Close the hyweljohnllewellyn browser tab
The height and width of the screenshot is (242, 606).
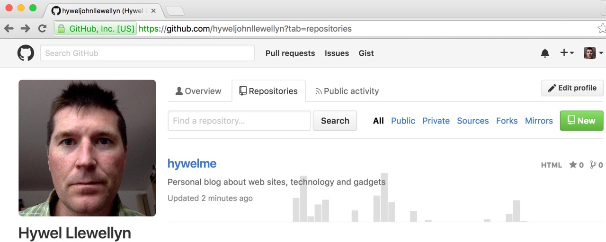pyautogui.click(x=153, y=11)
